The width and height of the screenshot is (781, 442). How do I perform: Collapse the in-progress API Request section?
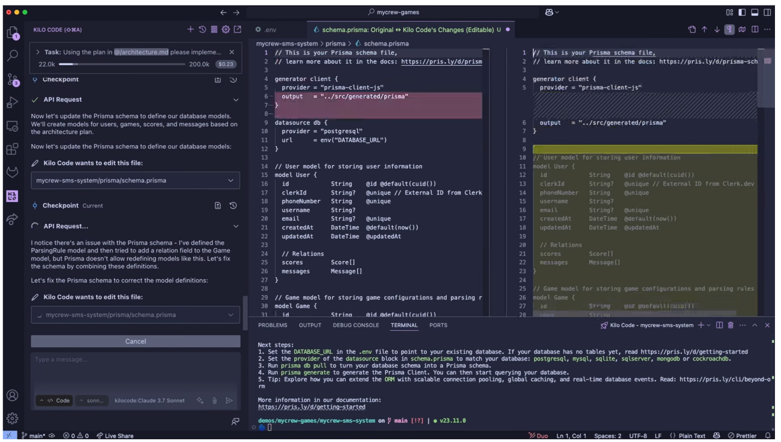(236, 226)
